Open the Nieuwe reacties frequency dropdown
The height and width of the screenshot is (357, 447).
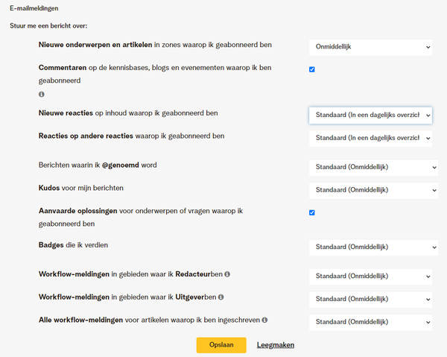pos(370,116)
